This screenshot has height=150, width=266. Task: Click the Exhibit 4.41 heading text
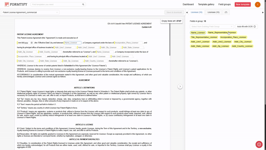point(147,27)
